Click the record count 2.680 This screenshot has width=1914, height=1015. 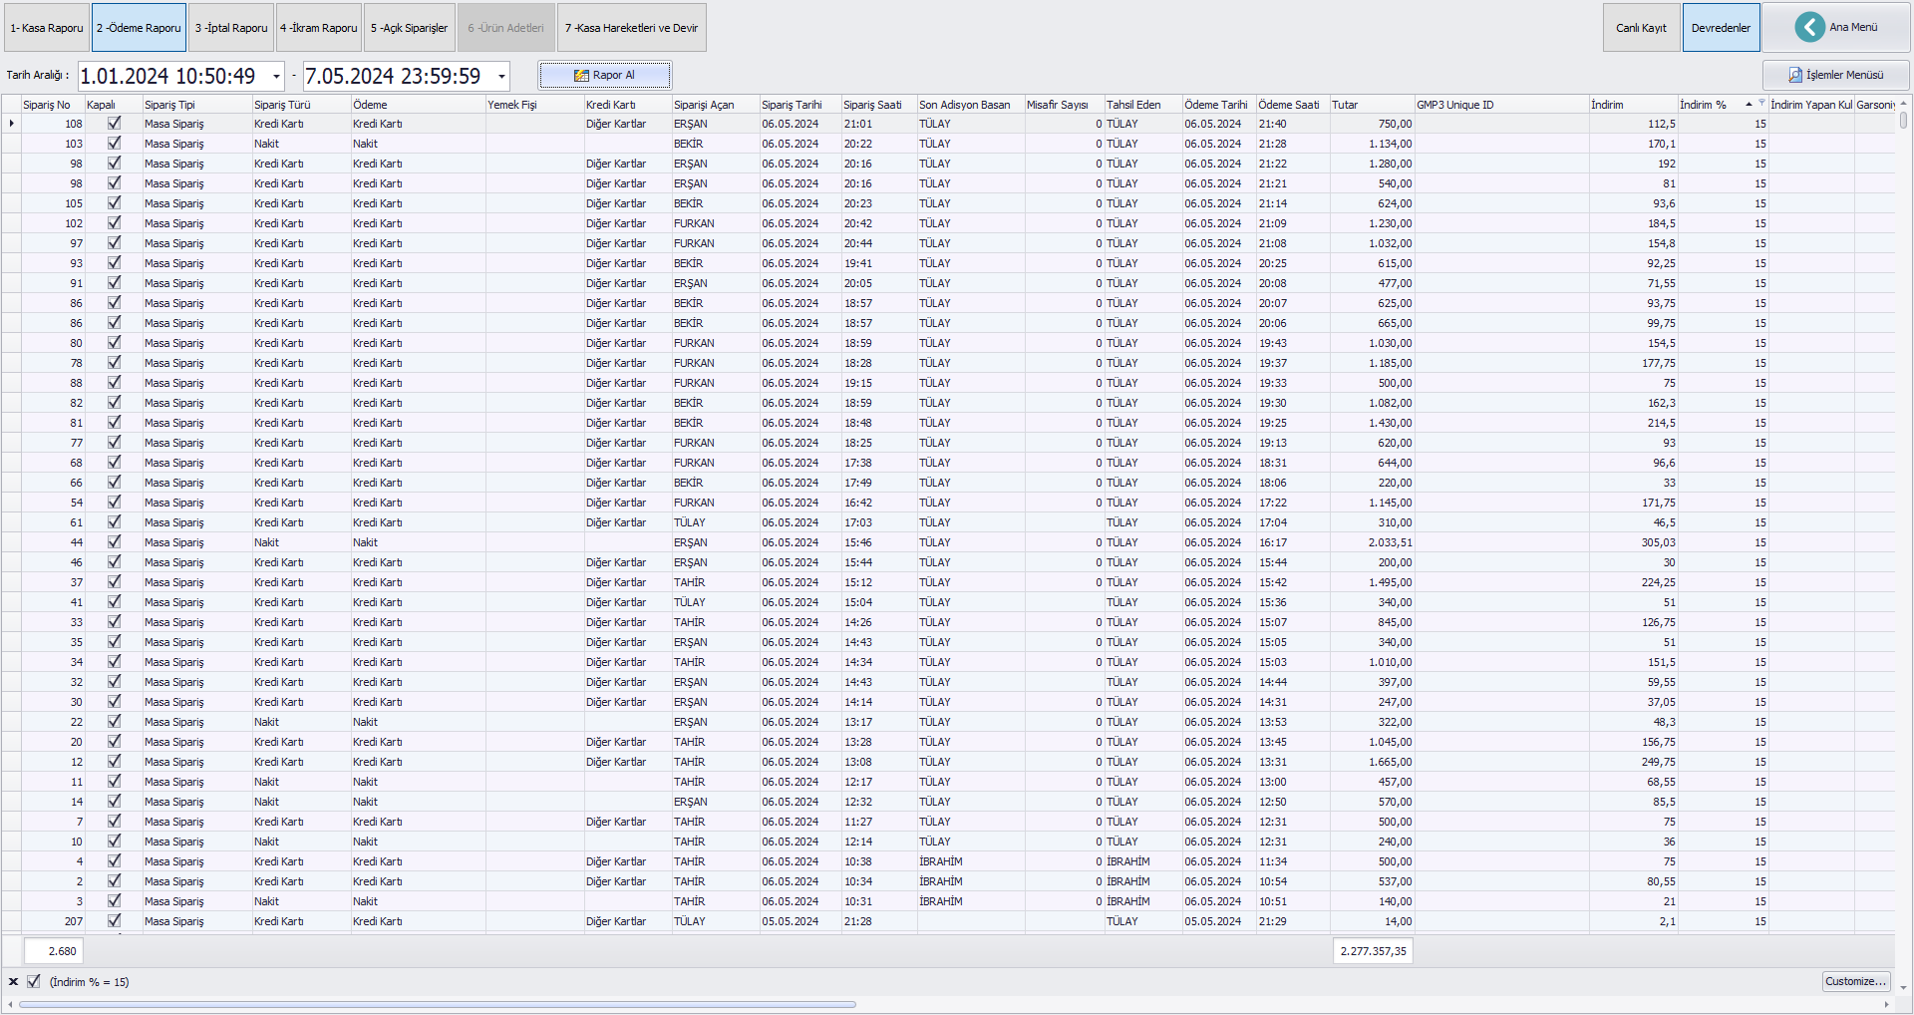(x=54, y=951)
